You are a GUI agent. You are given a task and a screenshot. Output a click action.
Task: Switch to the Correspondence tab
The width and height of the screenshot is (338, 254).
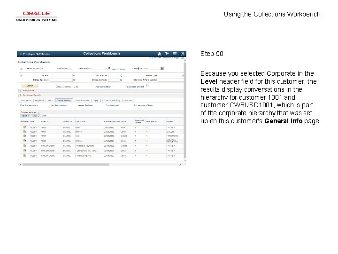point(82,101)
